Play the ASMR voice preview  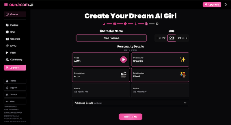pos(123,59)
